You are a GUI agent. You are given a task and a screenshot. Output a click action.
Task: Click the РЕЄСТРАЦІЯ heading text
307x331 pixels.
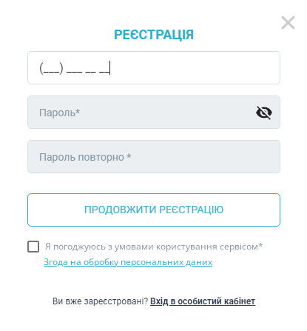click(x=154, y=35)
